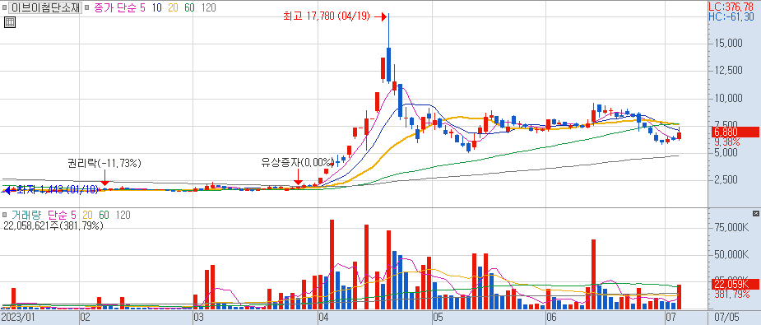
Task: Click the 이브이첨단소재 stock name button
Action: 45,7
